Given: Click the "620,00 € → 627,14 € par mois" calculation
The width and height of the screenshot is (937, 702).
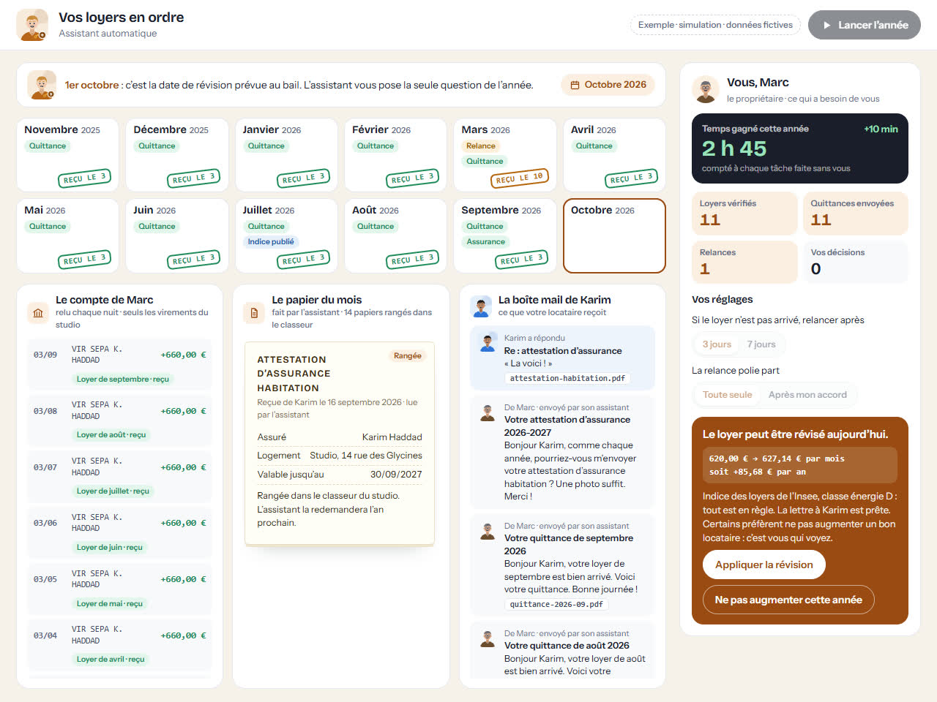Looking at the screenshot, I should (x=777, y=459).
